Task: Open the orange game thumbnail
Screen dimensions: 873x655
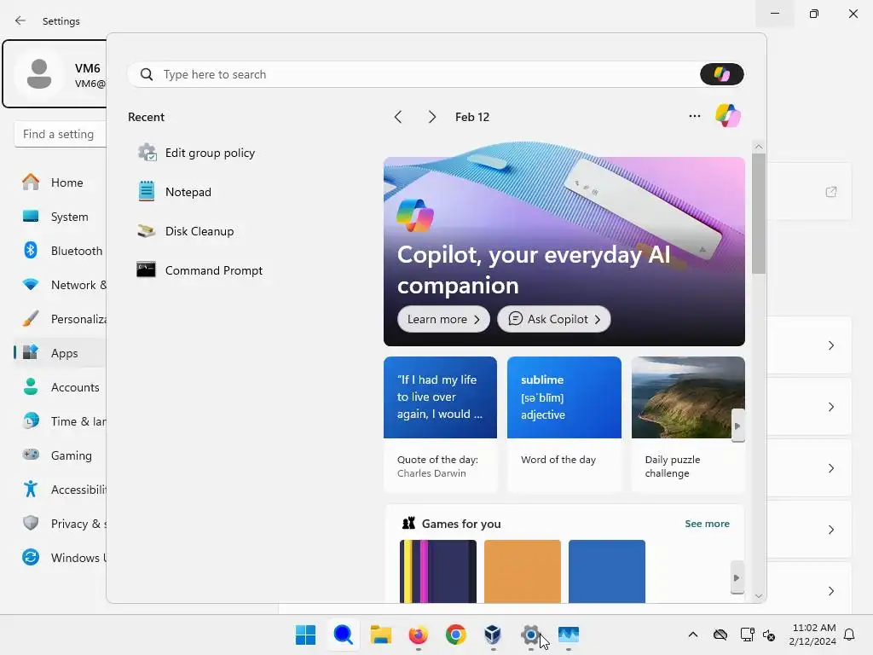Action: click(523, 571)
